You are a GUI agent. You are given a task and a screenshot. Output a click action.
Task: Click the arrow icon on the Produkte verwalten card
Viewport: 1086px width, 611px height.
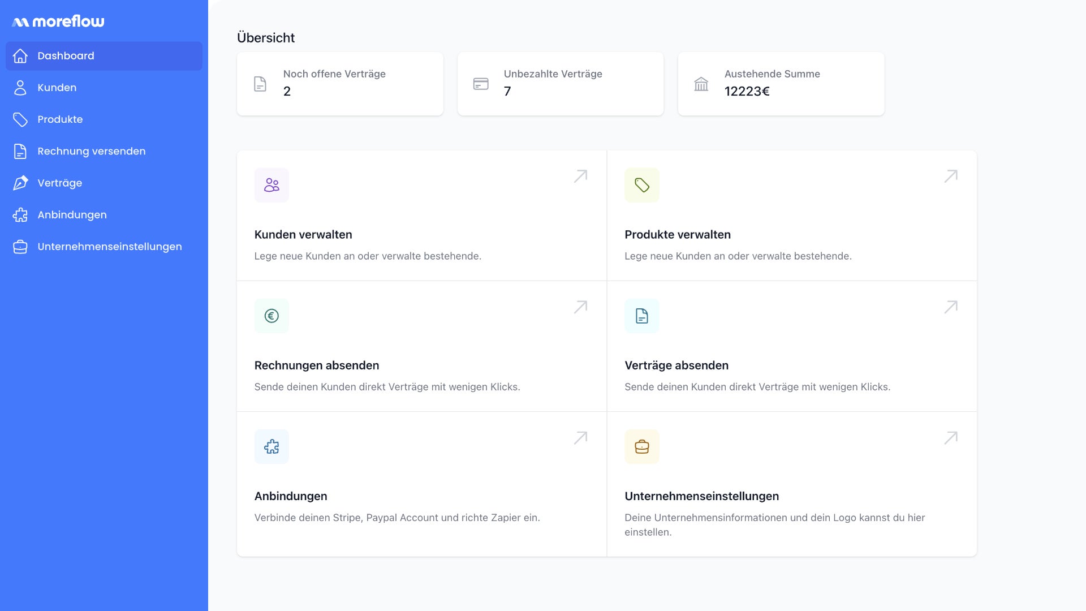[x=950, y=176]
